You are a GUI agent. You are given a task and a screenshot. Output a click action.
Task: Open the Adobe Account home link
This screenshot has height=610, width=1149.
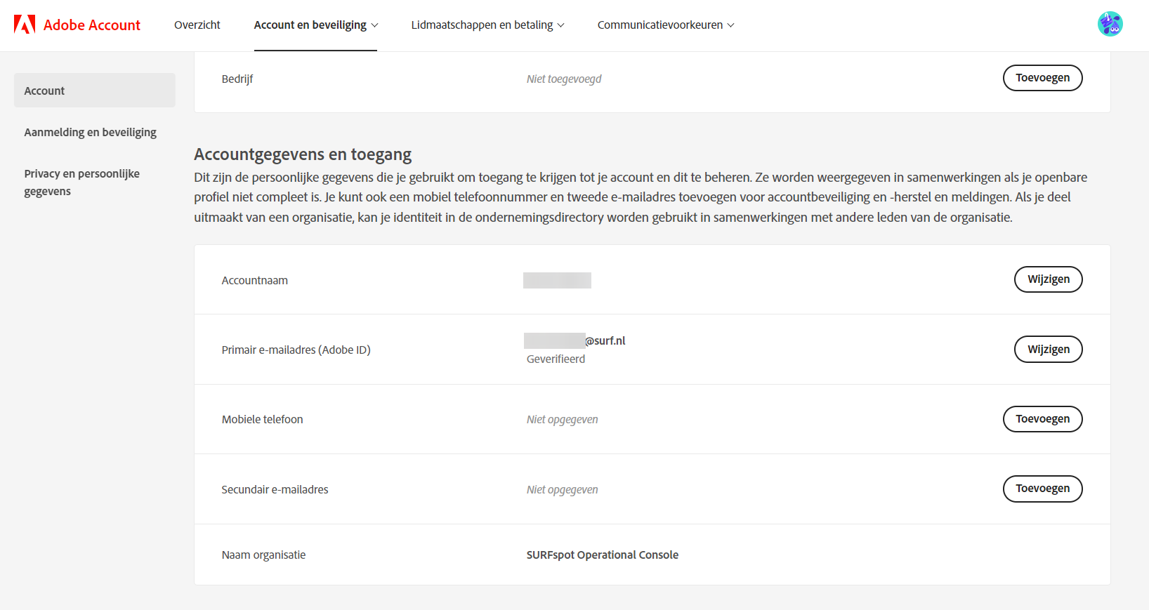pyautogui.click(x=77, y=25)
